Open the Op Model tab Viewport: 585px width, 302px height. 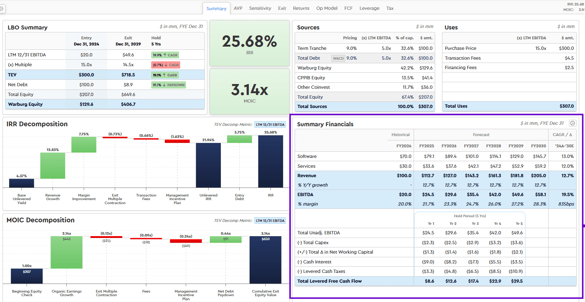tap(326, 8)
